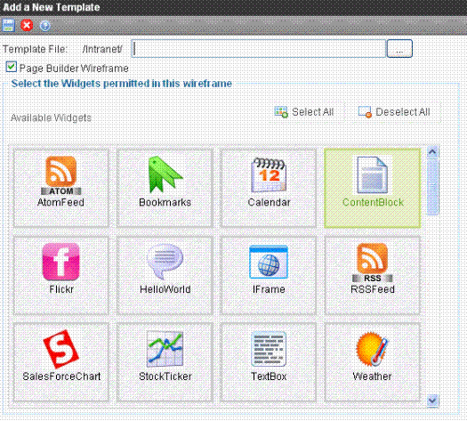467x421 pixels.
Task: Click the Deselect All button
Action: (x=394, y=112)
